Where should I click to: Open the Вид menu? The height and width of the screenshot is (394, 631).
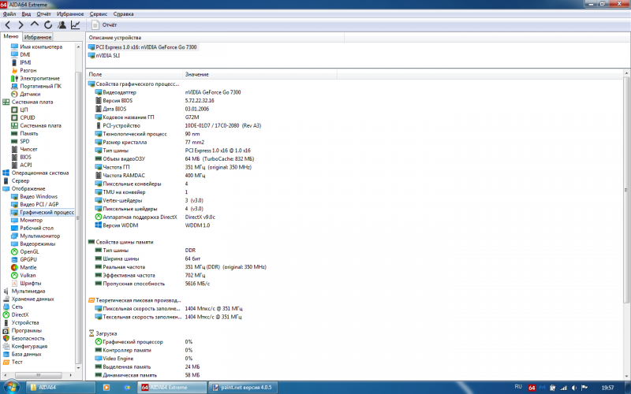coord(26,13)
